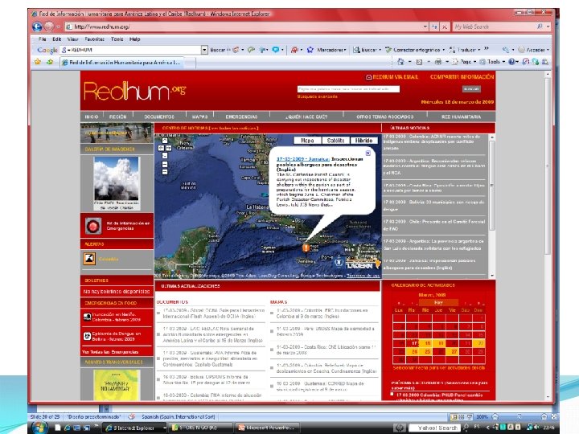Tick the Colombia PNUD activity checkbox
579x434 pixels.
pos(392,394)
